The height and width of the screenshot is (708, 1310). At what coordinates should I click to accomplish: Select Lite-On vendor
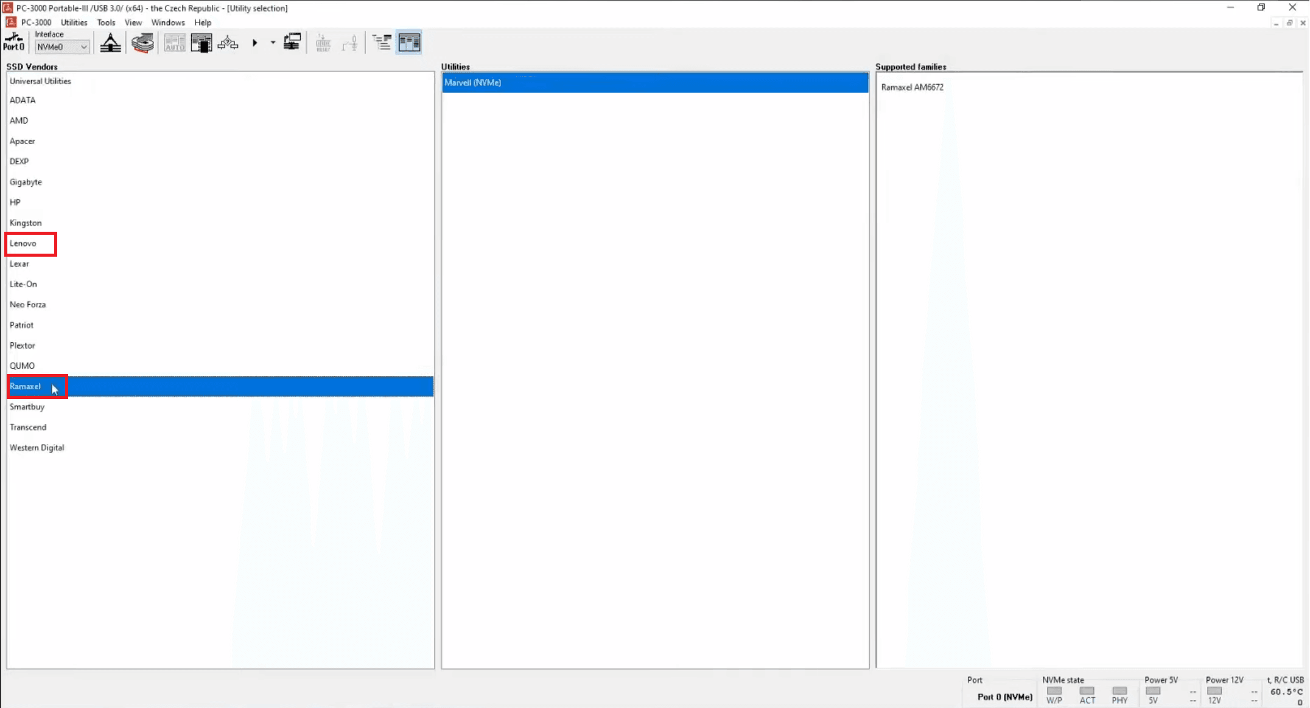pos(220,284)
